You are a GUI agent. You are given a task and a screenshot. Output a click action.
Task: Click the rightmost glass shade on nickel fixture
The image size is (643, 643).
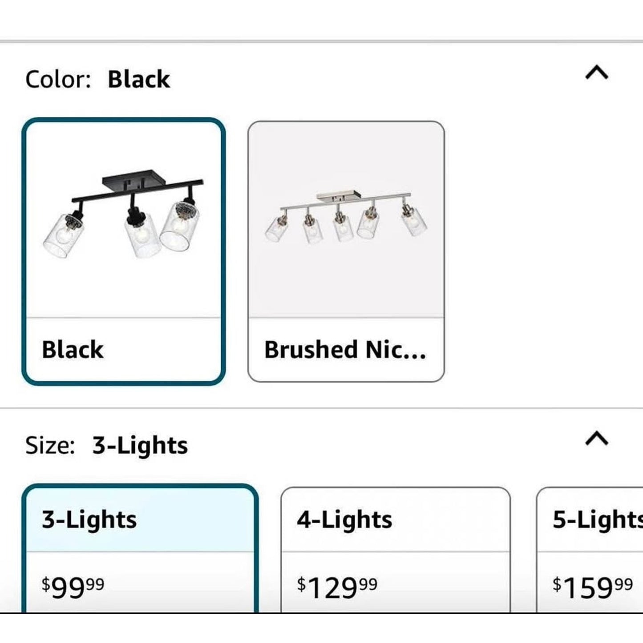tap(414, 222)
